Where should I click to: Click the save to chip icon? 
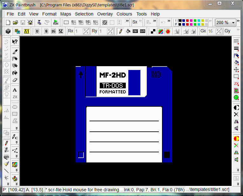[x=30, y=22]
